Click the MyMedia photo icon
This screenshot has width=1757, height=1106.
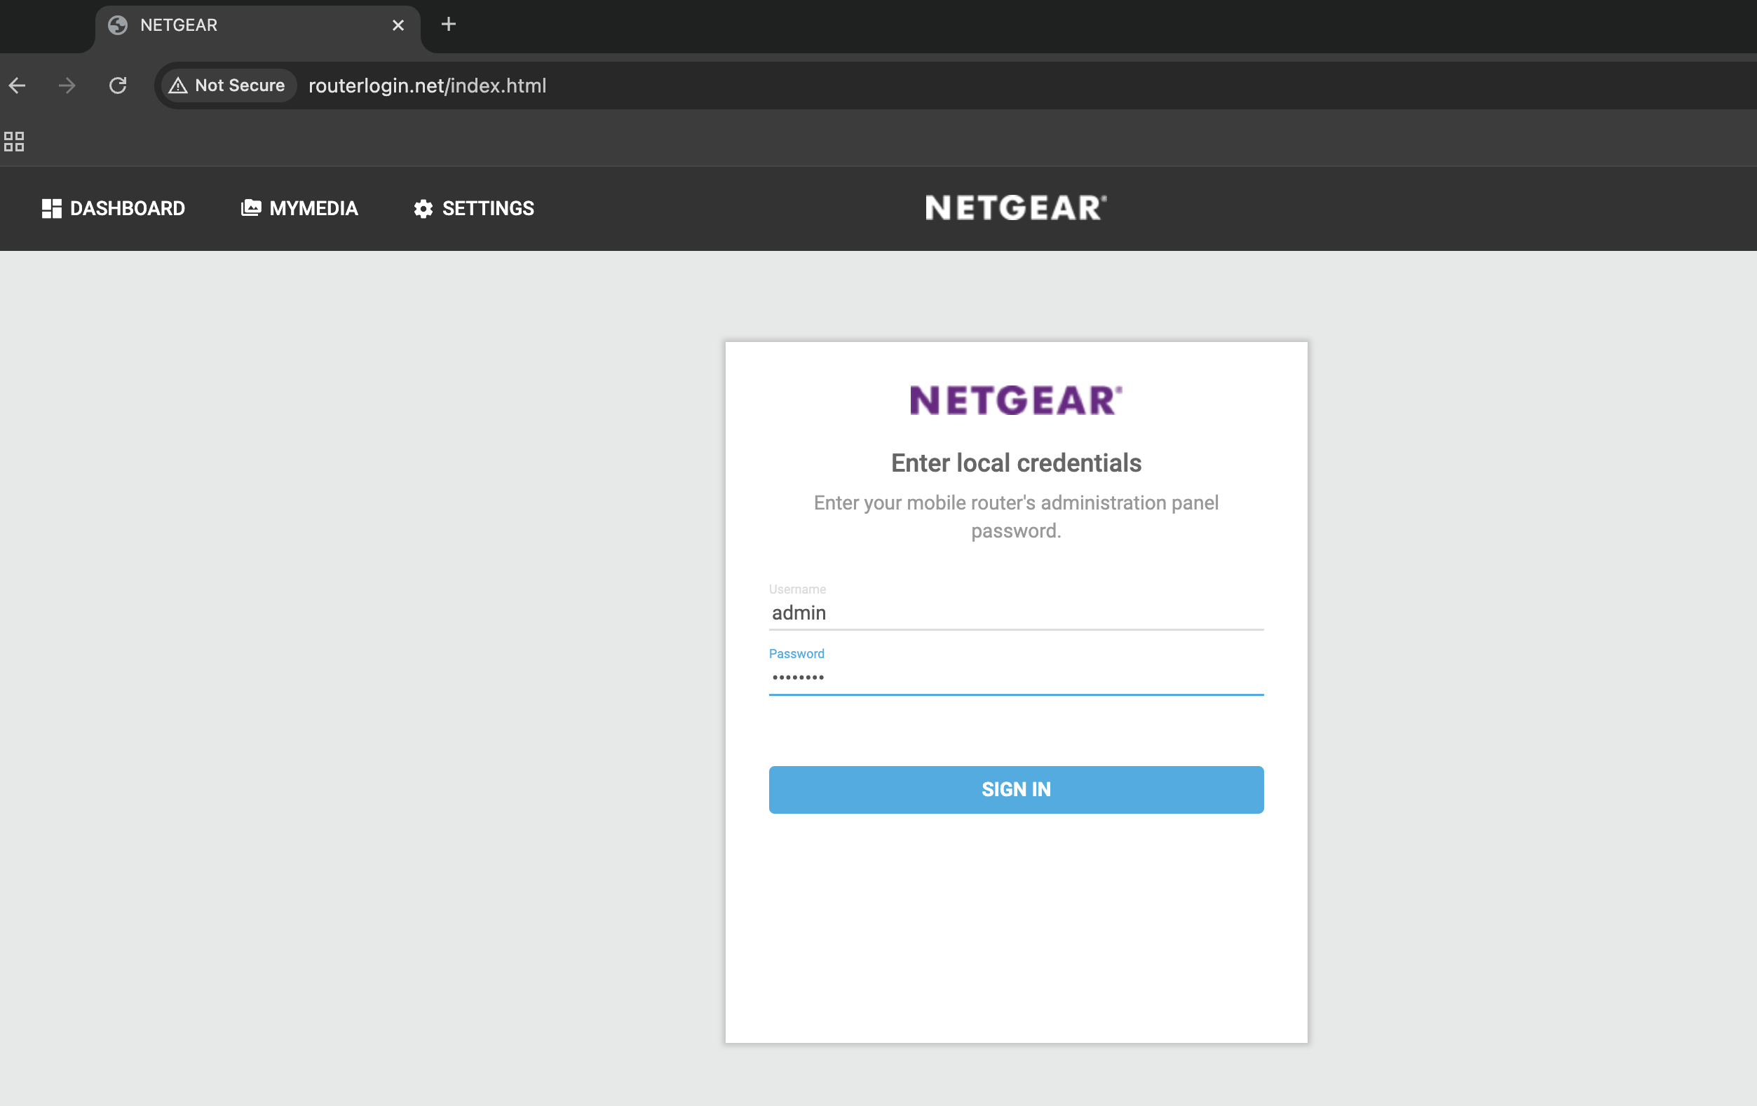coord(250,209)
